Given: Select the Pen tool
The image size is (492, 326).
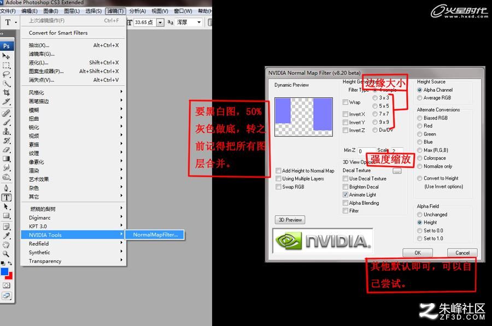Looking at the screenshot, I should (x=6, y=188).
